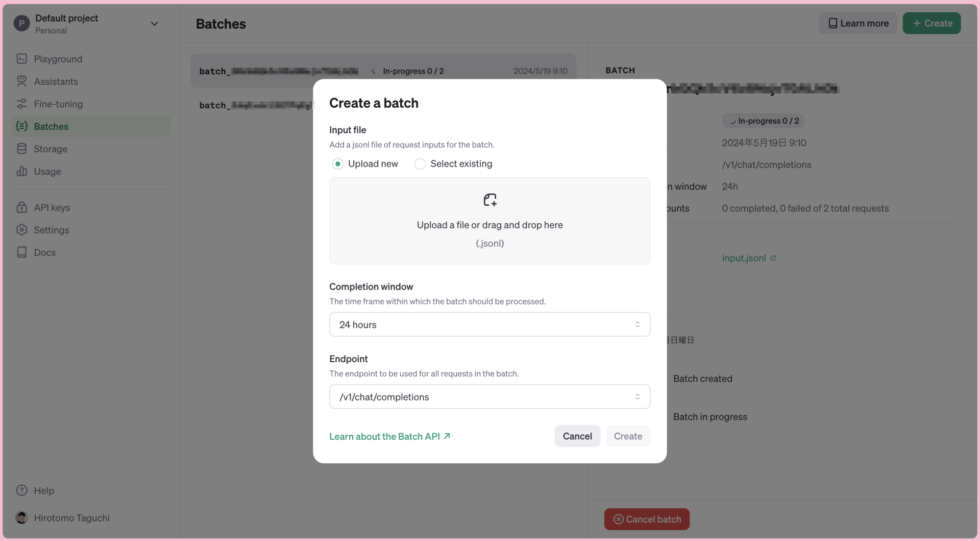This screenshot has height=541, width=980.
Task: Click the Help question mark icon
Action: [x=21, y=490]
